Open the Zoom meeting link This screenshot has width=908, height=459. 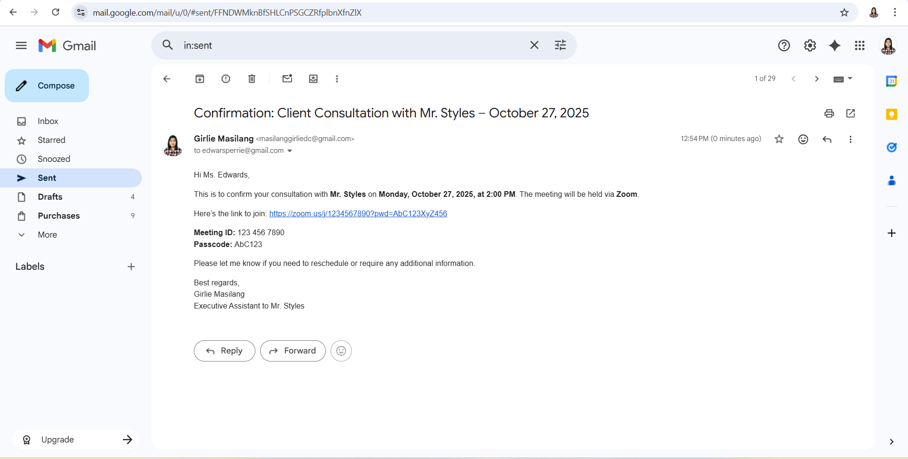tap(358, 214)
